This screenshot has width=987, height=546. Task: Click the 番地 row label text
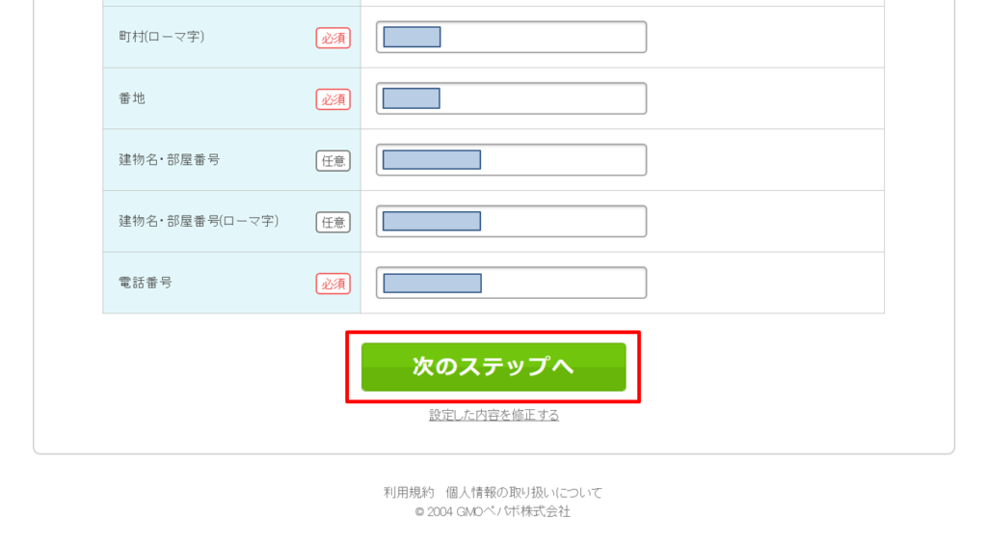(x=132, y=98)
